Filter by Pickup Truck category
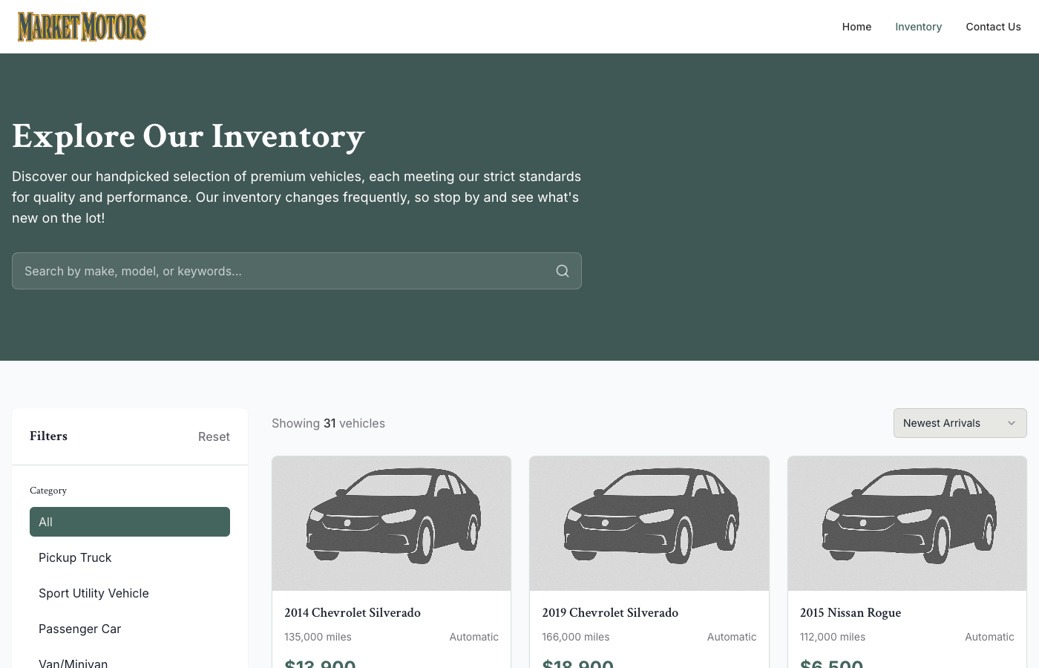The width and height of the screenshot is (1039, 668). (130, 557)
